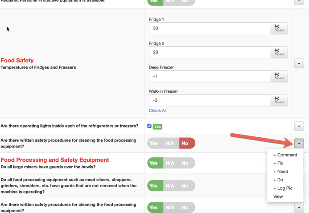The image size is (309, 213).
Task: Select No for meat slicers guards question
Action: pyautogui.click(x=185, y=186)
